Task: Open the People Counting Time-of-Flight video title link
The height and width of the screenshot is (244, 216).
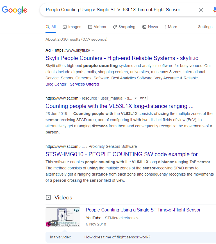Action: [143, 210]
